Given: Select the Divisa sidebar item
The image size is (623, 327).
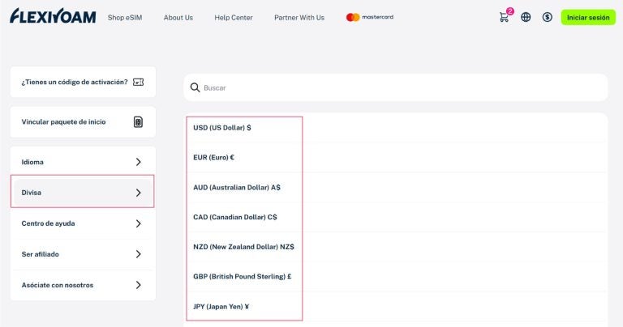Looking at the screenshot, I should point(83,193).
